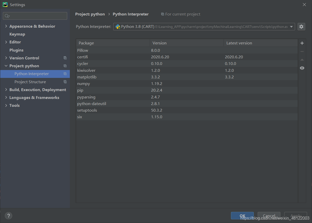312x223 pixels.
Task: Open the interpreter gear settings menu
Action: point(301,27)
